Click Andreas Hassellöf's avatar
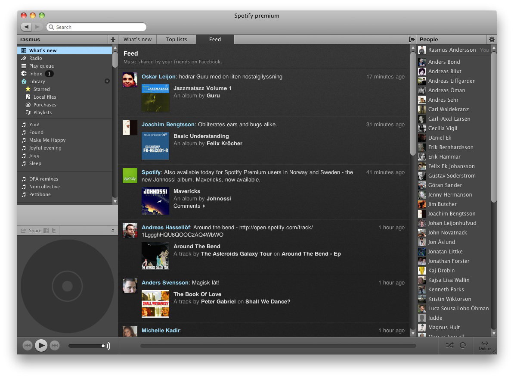This screenshot has height=378, width=514. [x=130, y=231]
